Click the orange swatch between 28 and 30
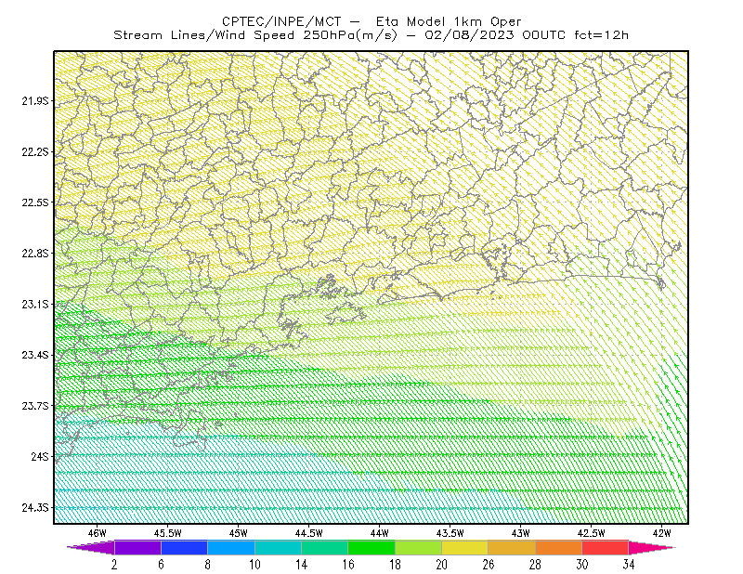This screenshot has height=574, width=743. (559, 547)
